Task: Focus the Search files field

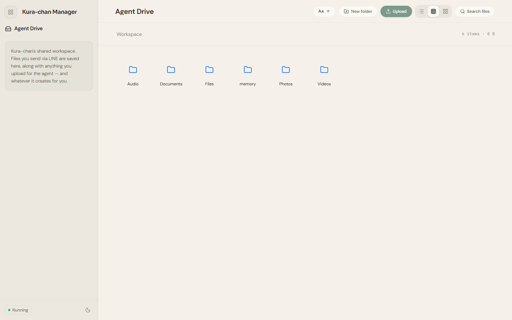Action: click(475, 11)
